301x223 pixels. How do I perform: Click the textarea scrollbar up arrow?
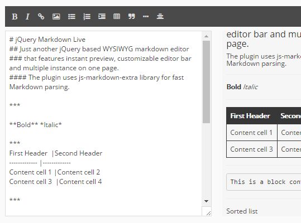pyautogui.click(x=207, y=36)
